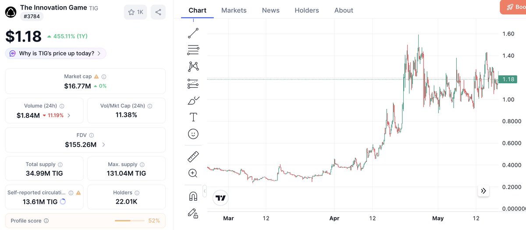Expand the FDV details chevron
The image size is (526, 230).
click(x=103, y=145)
